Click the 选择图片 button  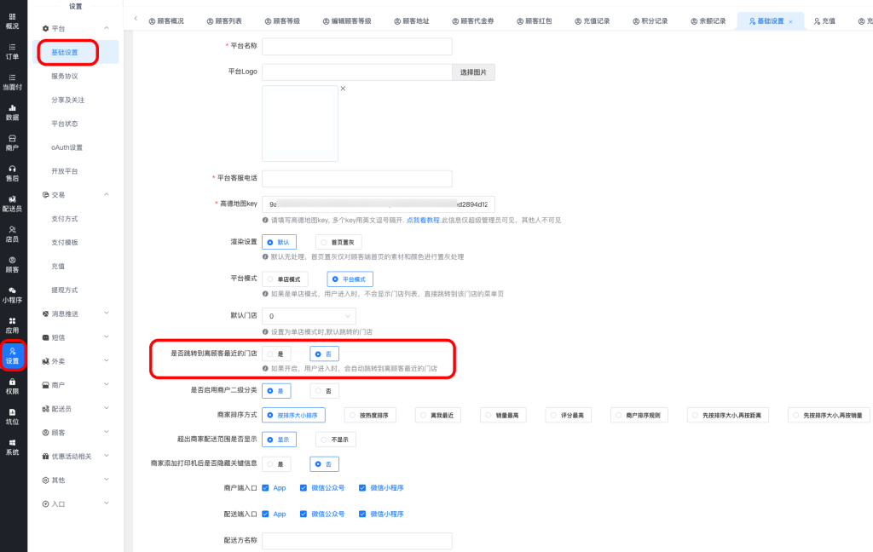pyautogui.click(x=473, y=72)
